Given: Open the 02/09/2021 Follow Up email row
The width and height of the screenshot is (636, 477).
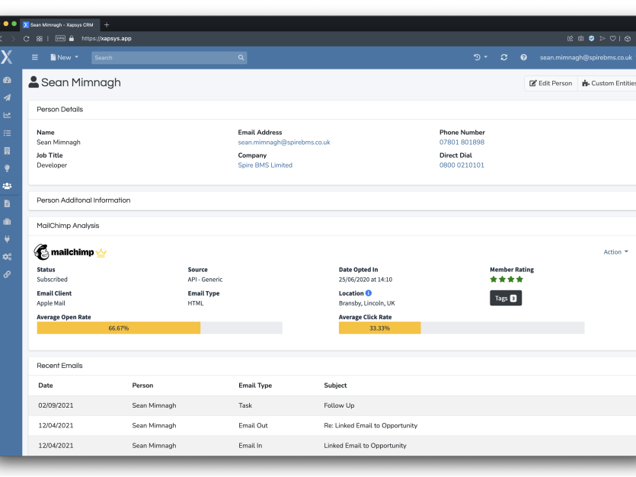Looking at the screenshot, I should pos(332,405).
